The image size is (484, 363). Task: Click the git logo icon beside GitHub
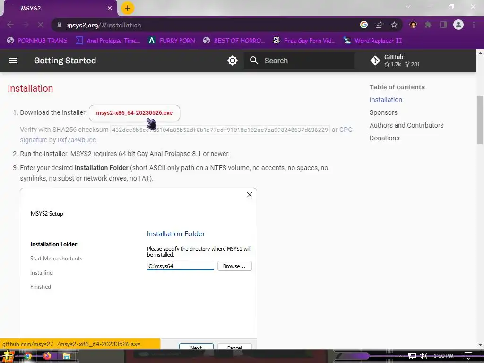click(x=375, y=60)
